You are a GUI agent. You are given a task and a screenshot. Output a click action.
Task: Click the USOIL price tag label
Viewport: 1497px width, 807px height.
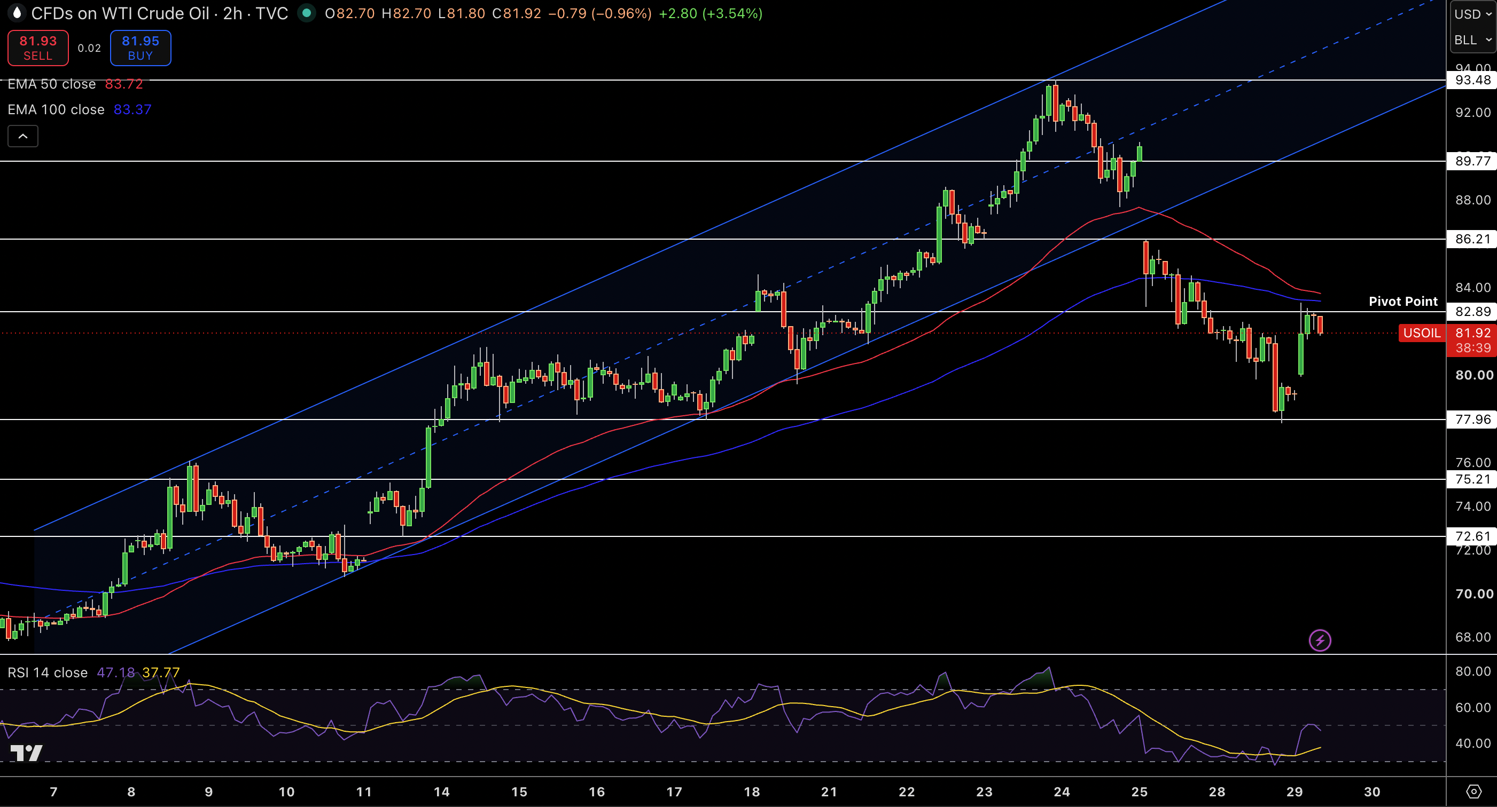[1422, 333]
